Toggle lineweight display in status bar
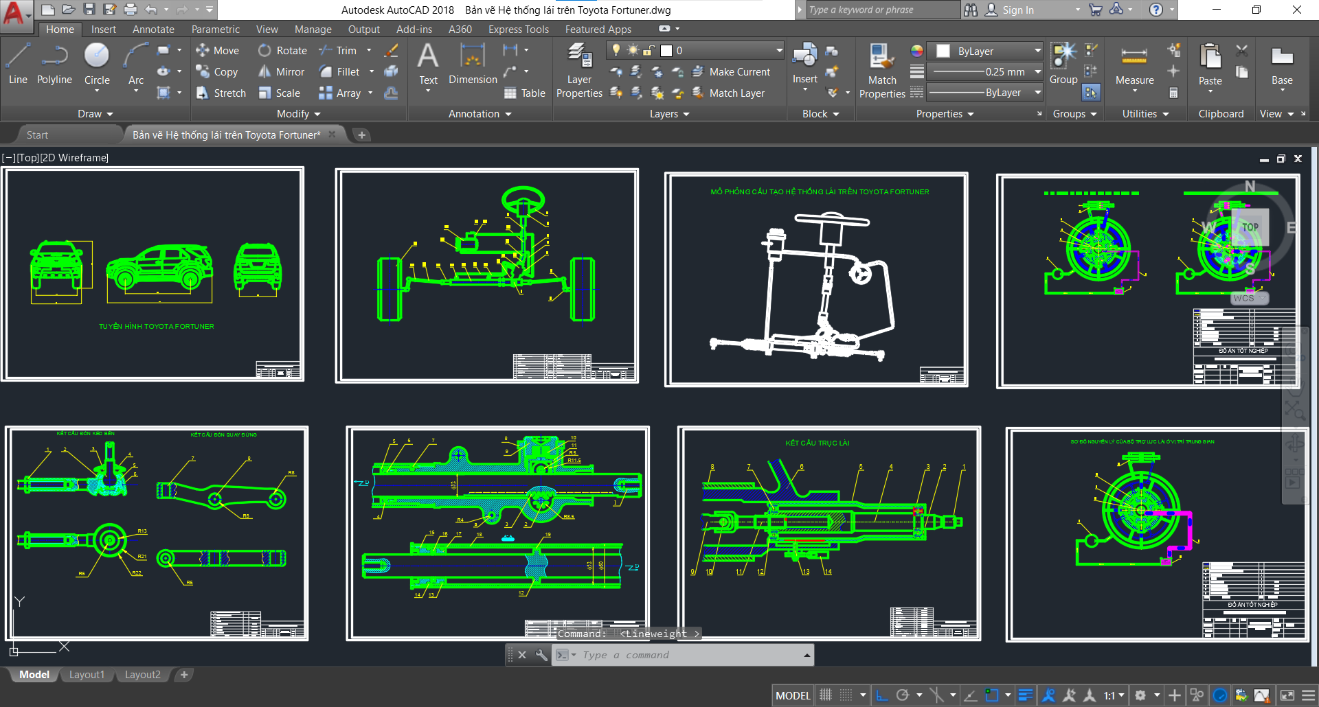This screenshot has width=1319, height=707. pyautogui.click(x=1025, y=695)
